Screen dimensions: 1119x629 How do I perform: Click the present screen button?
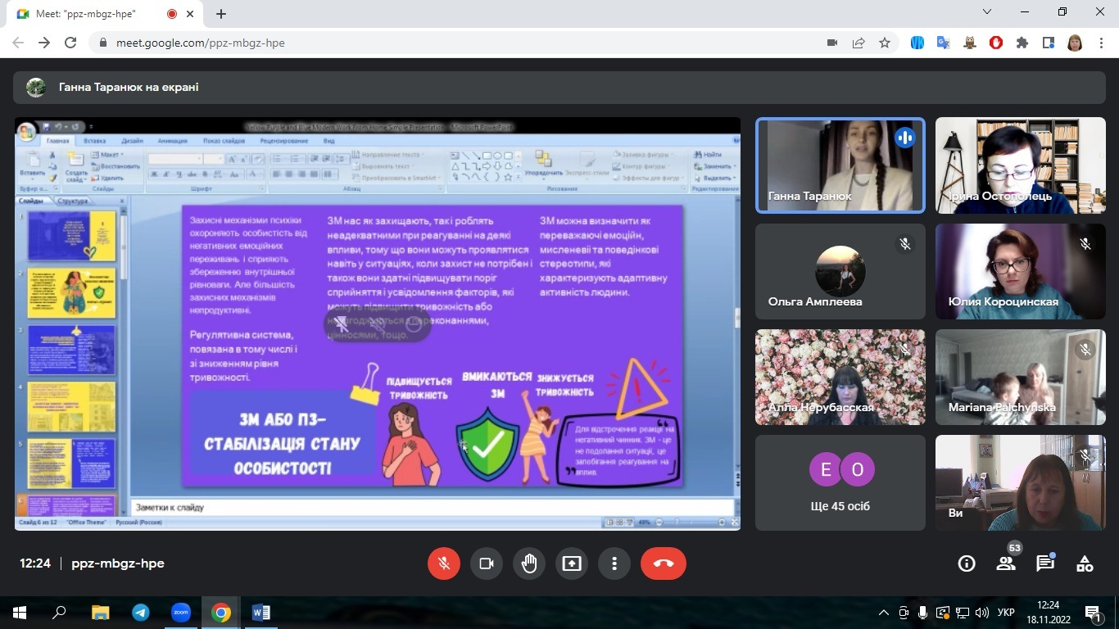[x=572, y=563]
